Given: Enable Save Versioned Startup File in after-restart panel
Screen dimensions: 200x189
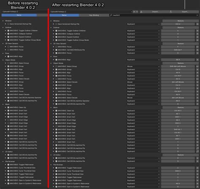Looking at the screenshot, I should 57,24.
